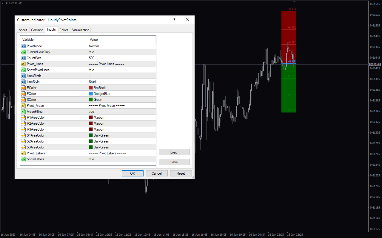Click the H1 R2 pivot label on chart
Viewport: 382px width, 238px height.
pyautogui.click(x=292, y=28)
